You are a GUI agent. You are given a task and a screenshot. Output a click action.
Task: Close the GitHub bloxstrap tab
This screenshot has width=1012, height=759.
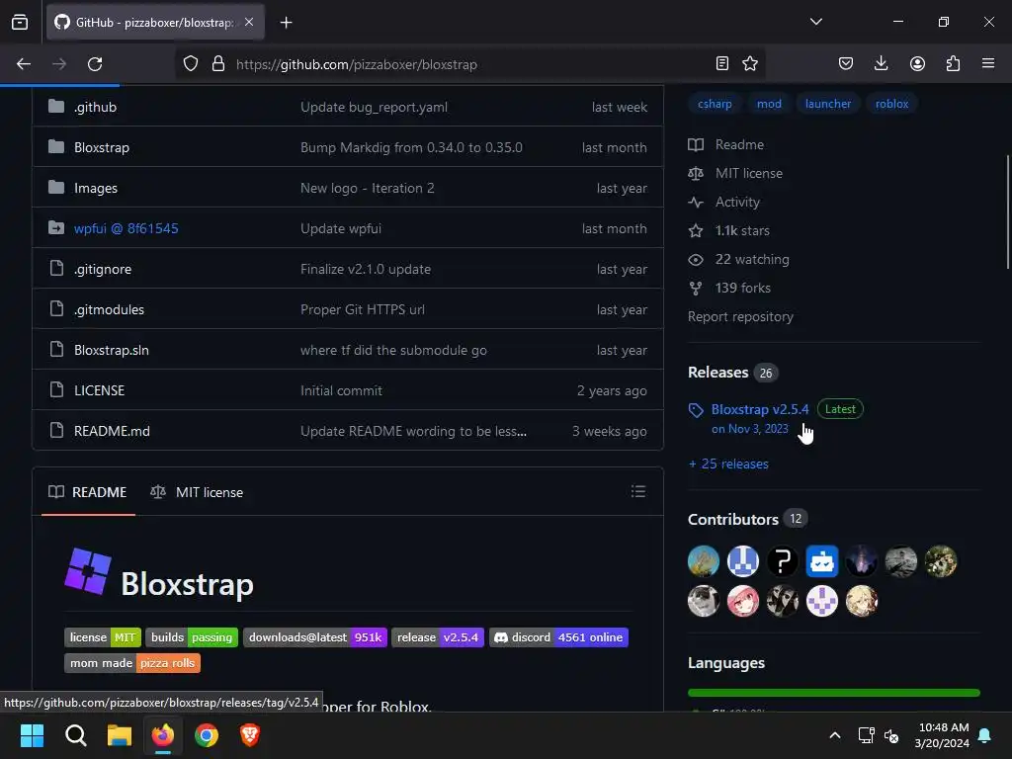(249, 22)
